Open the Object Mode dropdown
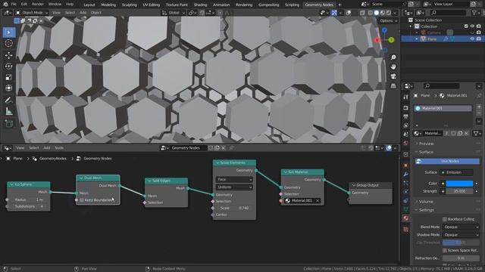Image resolution: width=485 pixels, height=272 pixels. click(x=32, y=13)
